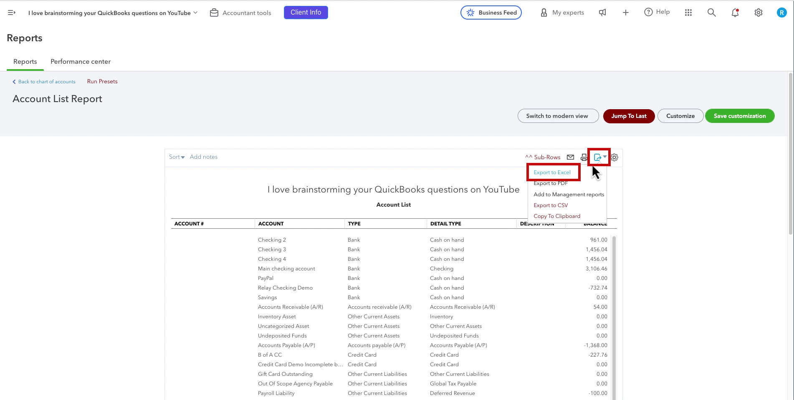Viewport: 794px width, 400px height.
Task: Switch to Performance center tab
Action: point(81,62)
